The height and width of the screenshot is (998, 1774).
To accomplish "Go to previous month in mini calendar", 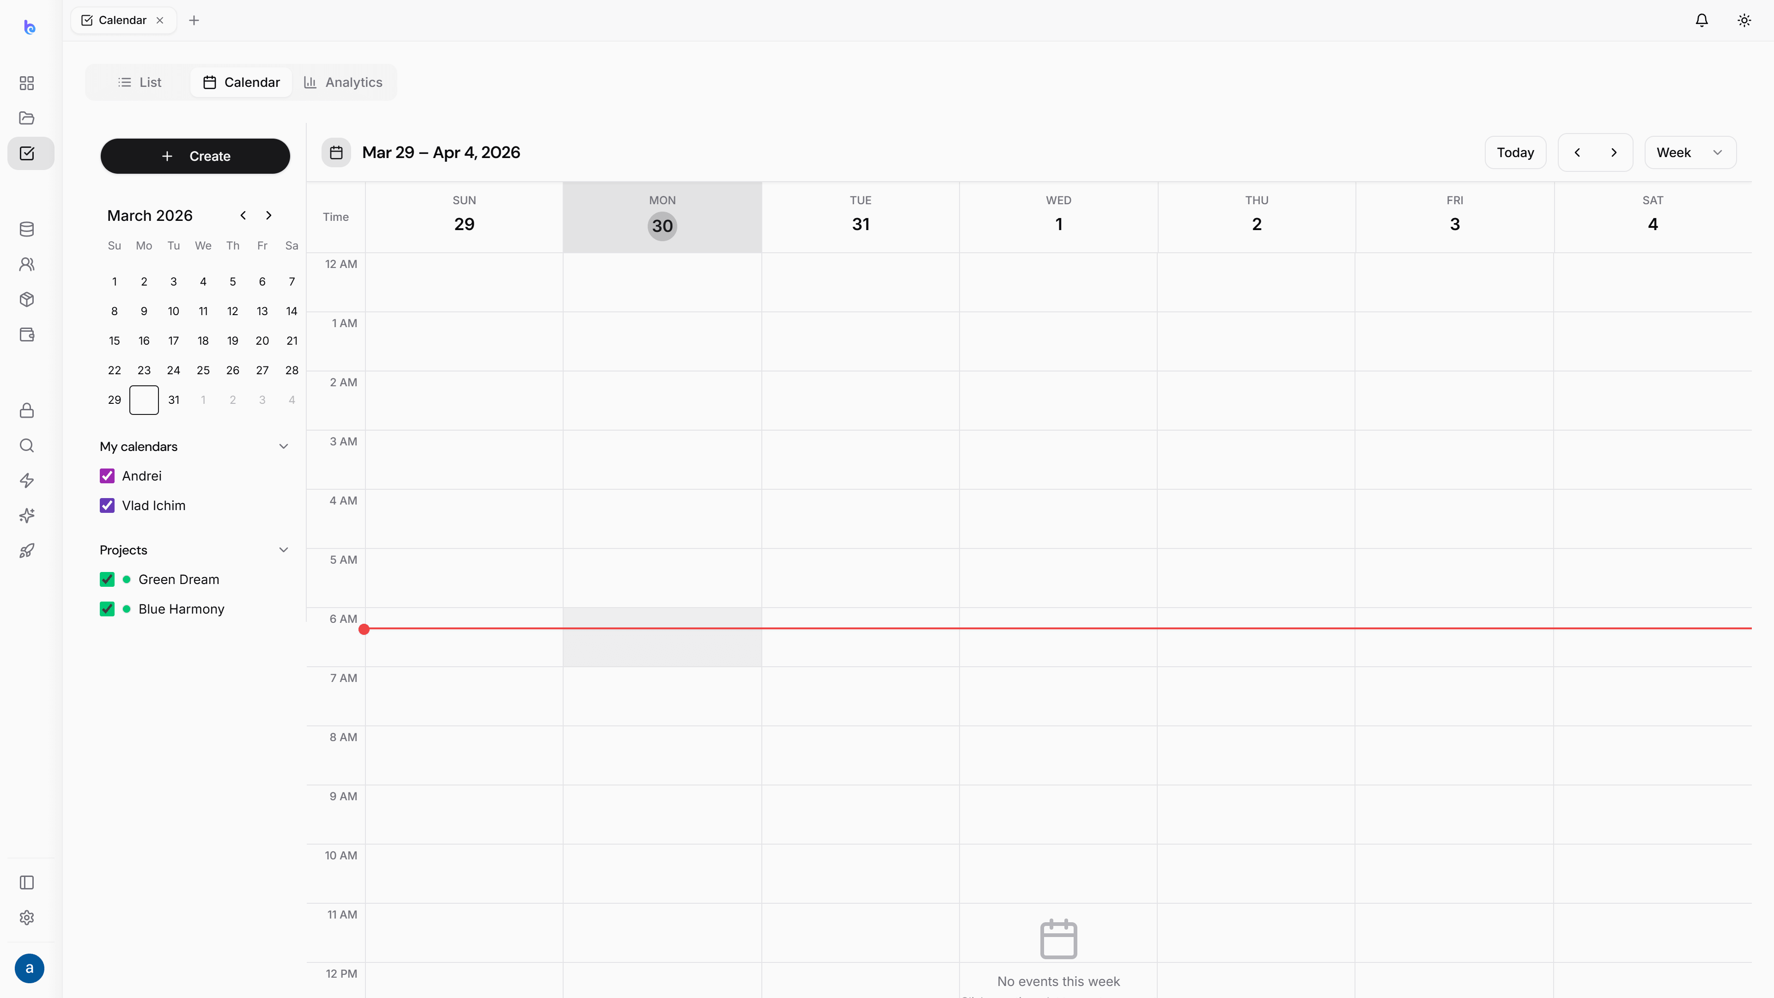I will [x=243, y=216].
